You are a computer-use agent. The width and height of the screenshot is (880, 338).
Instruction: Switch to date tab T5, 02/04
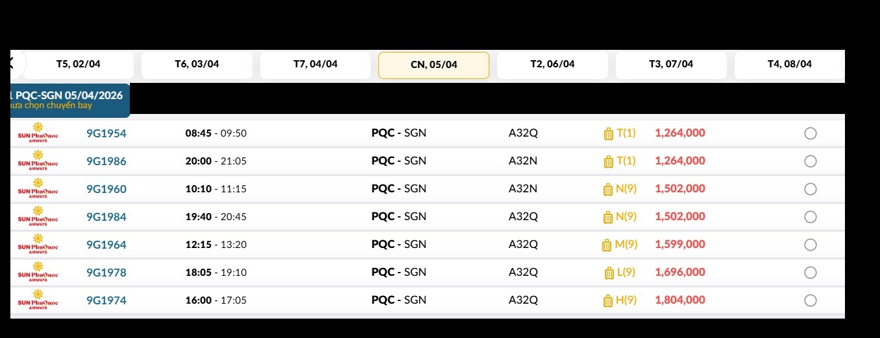coord(79,64)
